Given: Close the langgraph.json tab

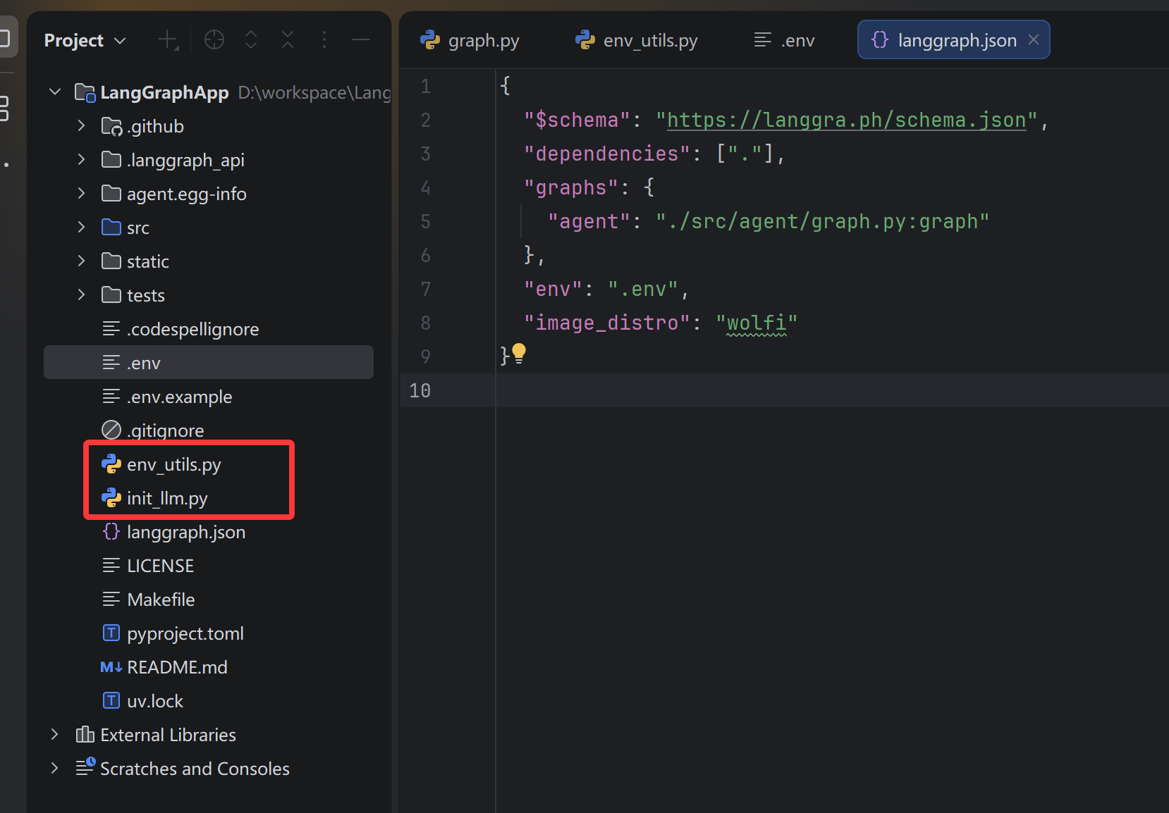Looking at the screenshot, I should [x=1034, y=40].
